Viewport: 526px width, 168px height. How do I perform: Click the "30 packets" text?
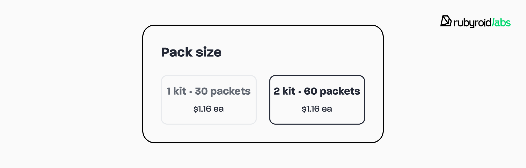[223, 91]
